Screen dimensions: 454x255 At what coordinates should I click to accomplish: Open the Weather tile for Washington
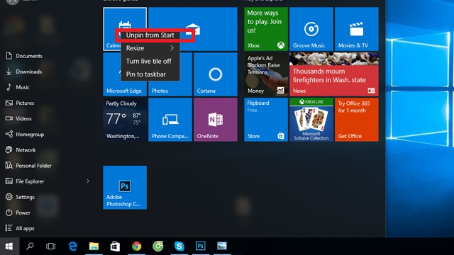click(125, 120)
